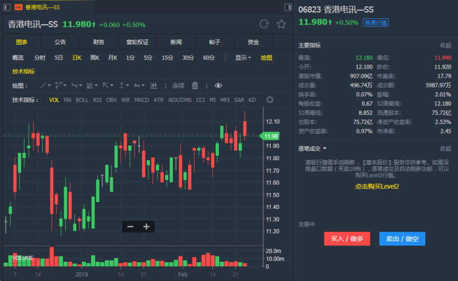Open the 财务 financials tab

coord(98,42)
